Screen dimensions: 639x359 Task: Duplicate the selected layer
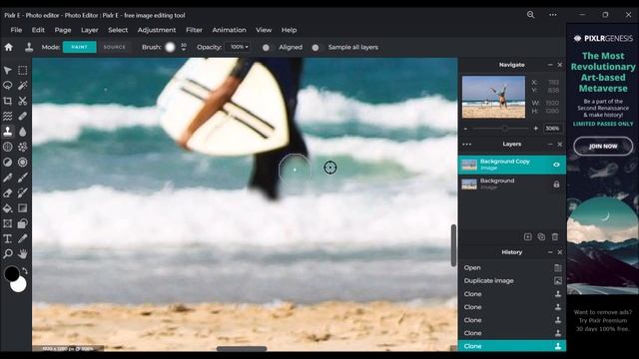[x=541, y=237]
